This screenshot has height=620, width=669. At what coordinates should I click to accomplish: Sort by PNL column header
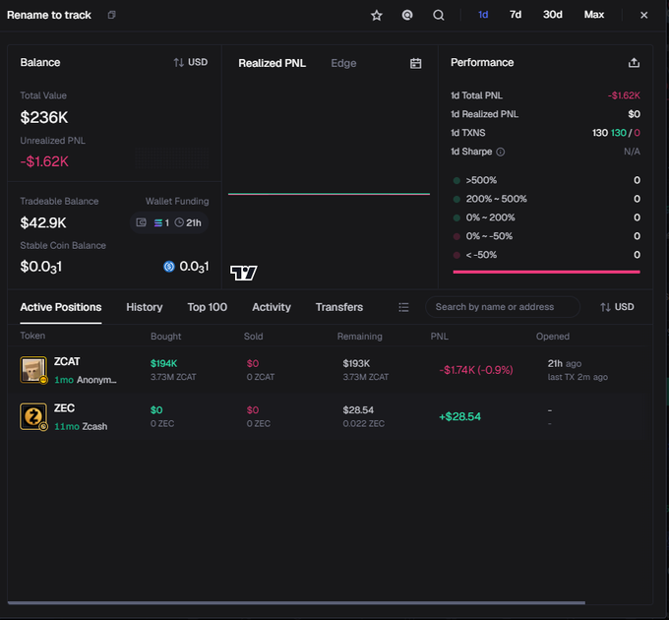[x=439, y=337]
